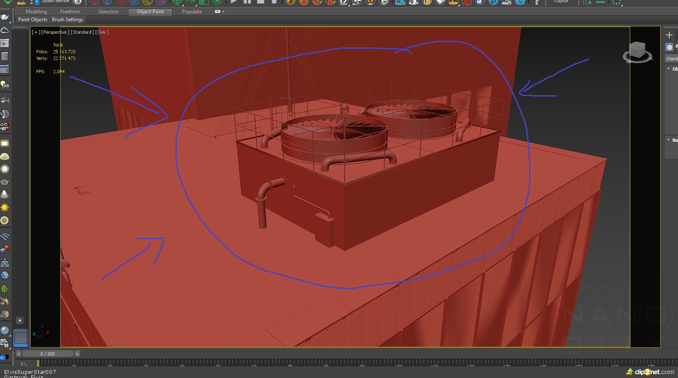Click the wireframe pyramid icon
Screen dimensions: 678x378
(5, 262)
